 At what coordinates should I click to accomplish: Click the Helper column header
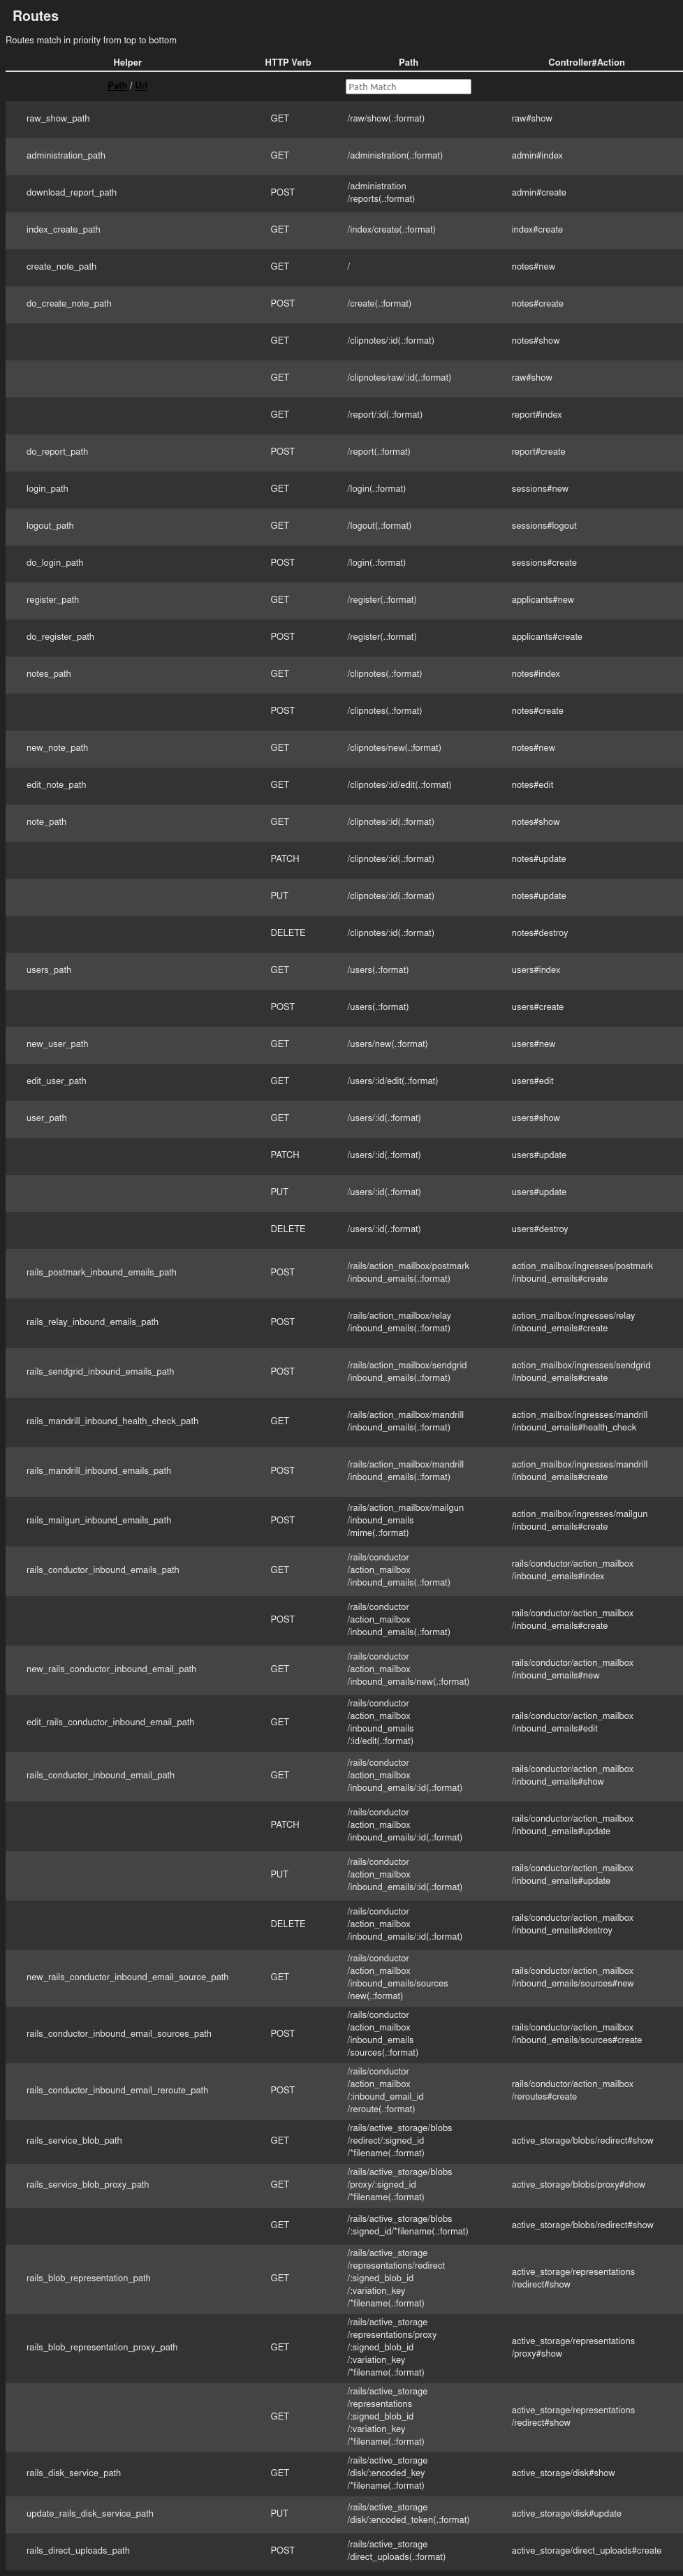coord(127,62)
